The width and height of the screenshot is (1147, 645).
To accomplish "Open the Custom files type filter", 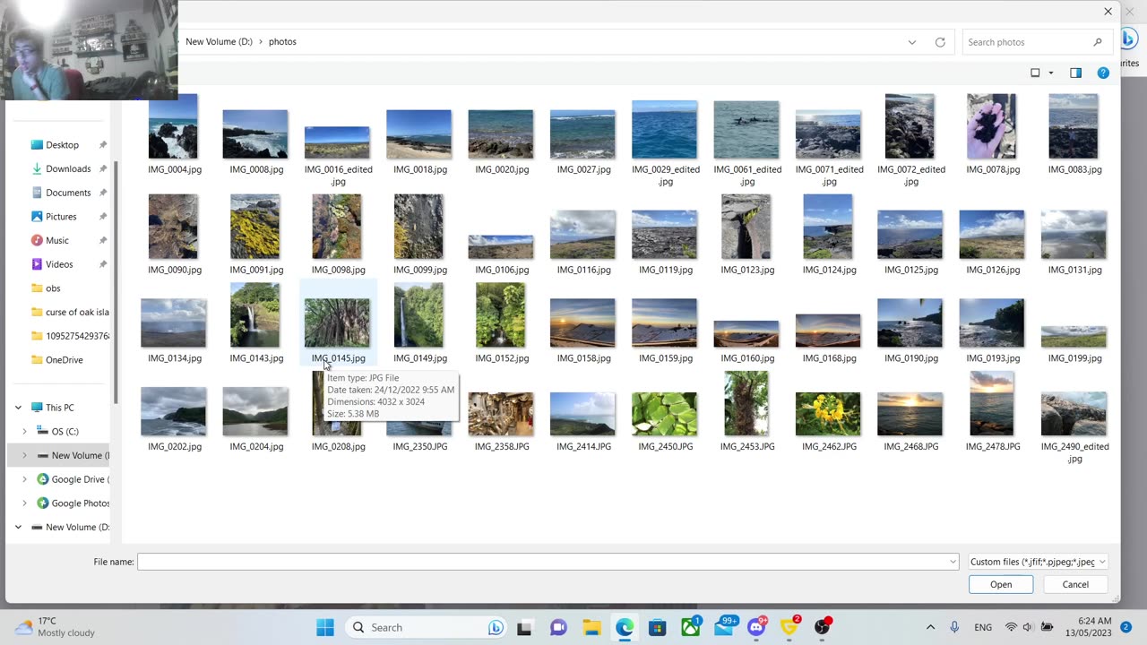I will point(1038,562).
